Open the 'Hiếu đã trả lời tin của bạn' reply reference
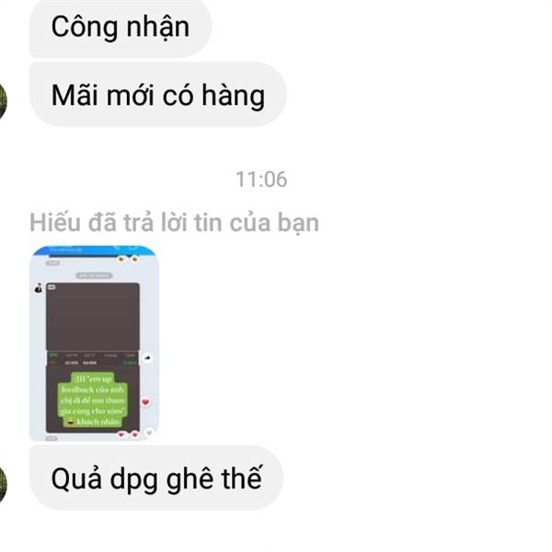 tap(174, 223)
